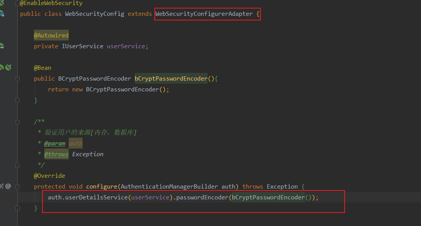Screen dimensions: 421x226
Task: Click the italic Exception in the Javadoc
Action: pyautogui.click(x=88, y=154)
